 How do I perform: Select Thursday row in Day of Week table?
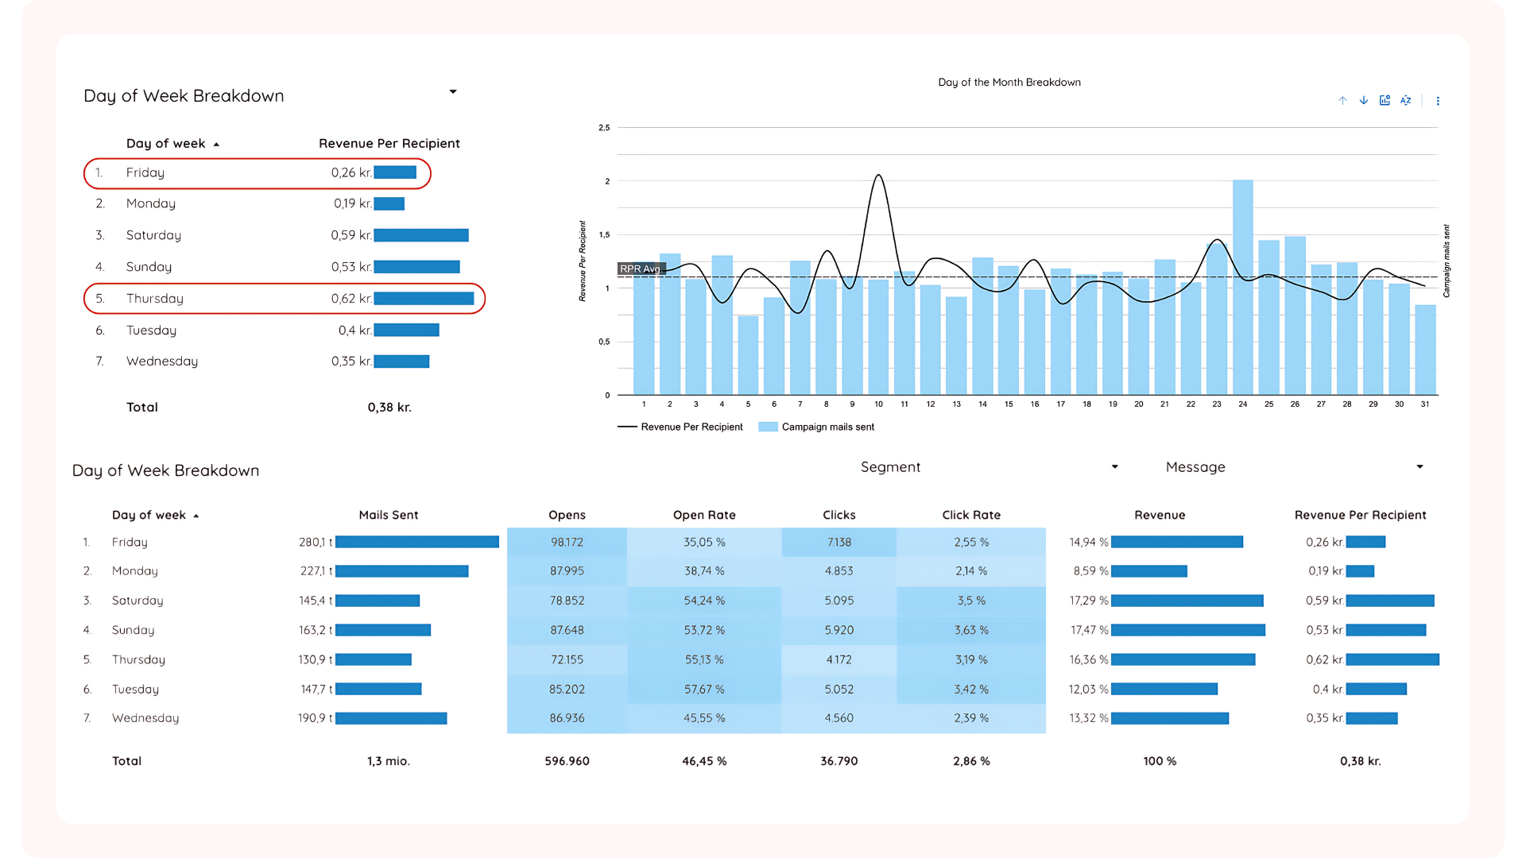point(283,298)
